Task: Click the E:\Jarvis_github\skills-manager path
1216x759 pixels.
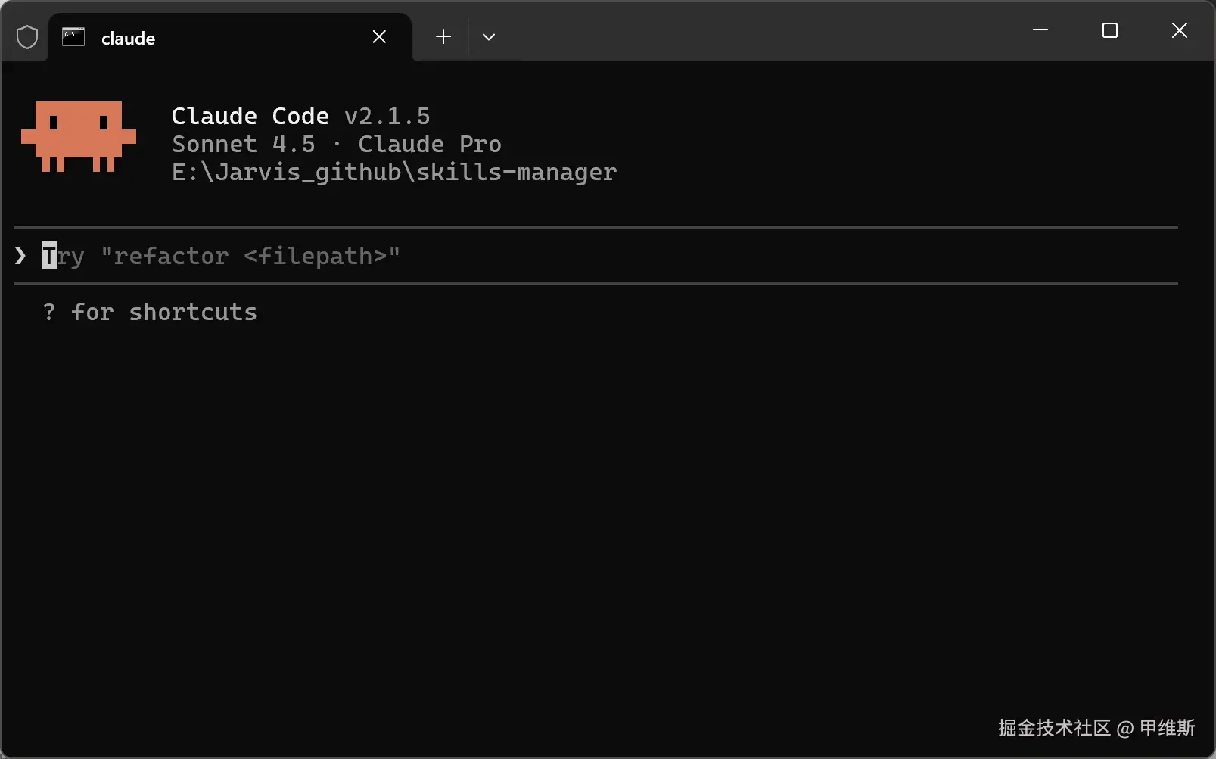Action: tap(394, 172)
